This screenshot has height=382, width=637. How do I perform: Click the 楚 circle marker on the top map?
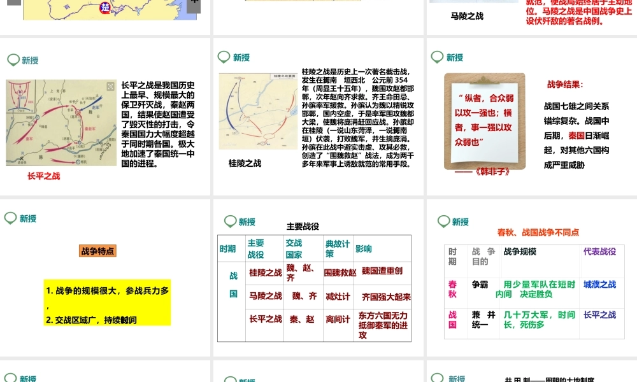pos(105,7)
